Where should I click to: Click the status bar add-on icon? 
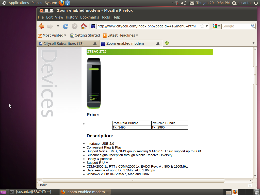point(250,185)
